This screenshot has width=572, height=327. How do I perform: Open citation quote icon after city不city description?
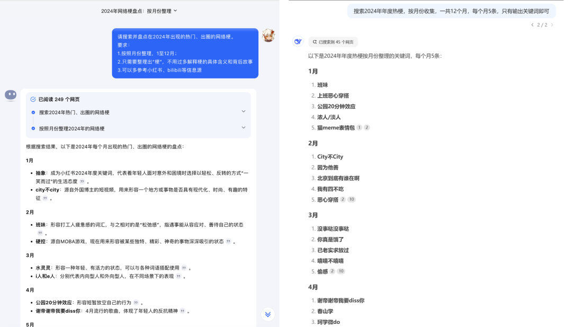coord(45,198)
